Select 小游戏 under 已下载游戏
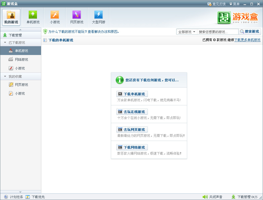This screenshot has width=263, height=200. (21, 68)
